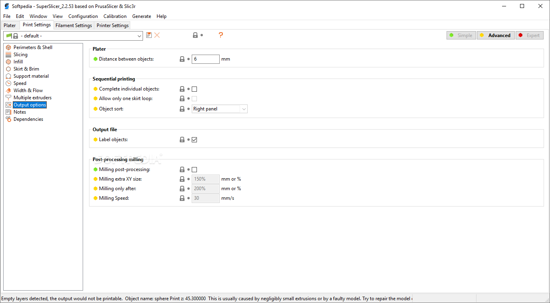Click lock icon for Milling extra XY size
Viewport: 550px width, 303px height.
pyautogui.click(x=182, y=179)
